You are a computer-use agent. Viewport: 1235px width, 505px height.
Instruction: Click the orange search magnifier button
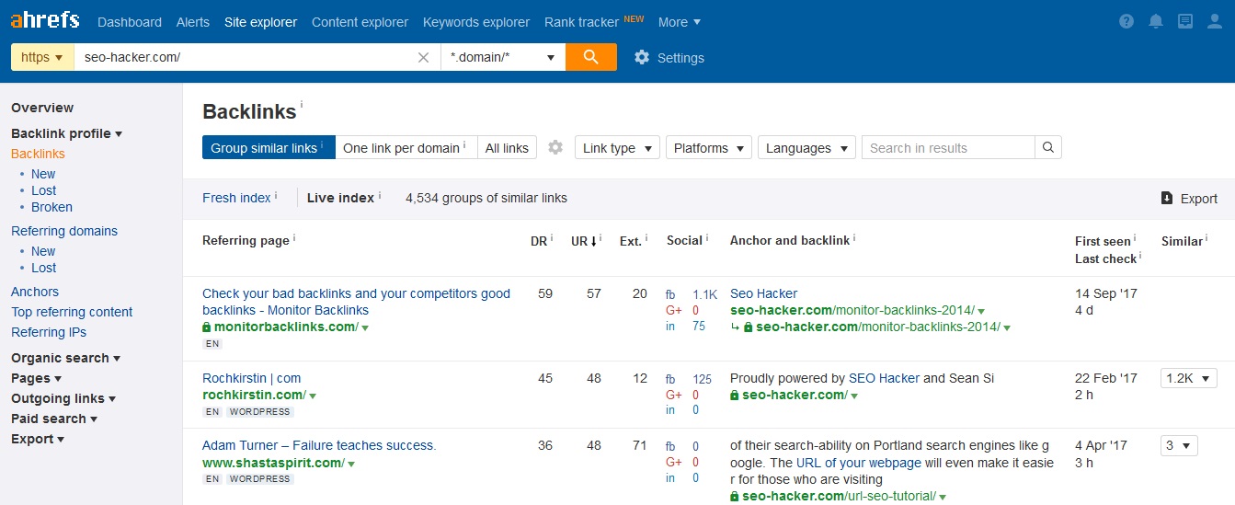point(590,57)
